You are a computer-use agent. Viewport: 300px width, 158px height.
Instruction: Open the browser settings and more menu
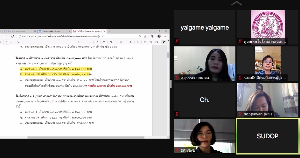pyautogui.click(x=165, y=36)
